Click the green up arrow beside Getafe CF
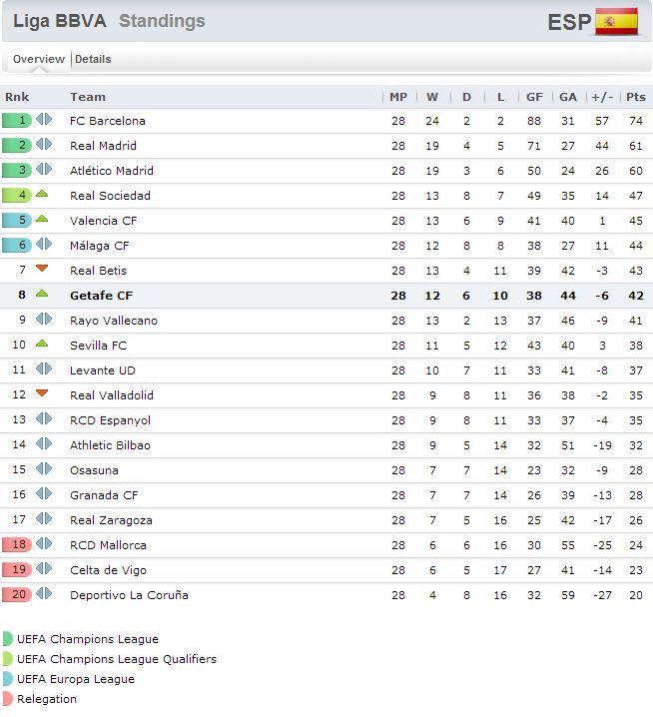The image size is (653, 717). pyautogui.click(x=42, y=295)
